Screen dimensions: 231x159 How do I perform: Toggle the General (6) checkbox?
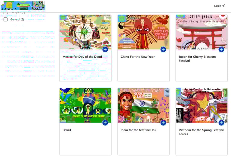tap(5, 19)
